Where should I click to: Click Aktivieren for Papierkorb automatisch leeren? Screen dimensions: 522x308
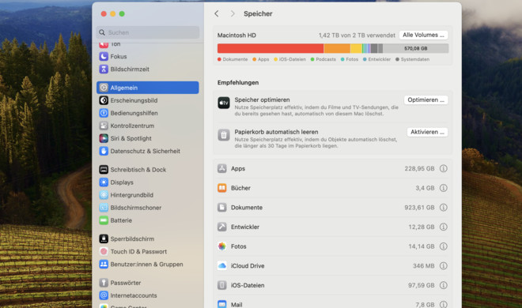(x=427, y=132)
